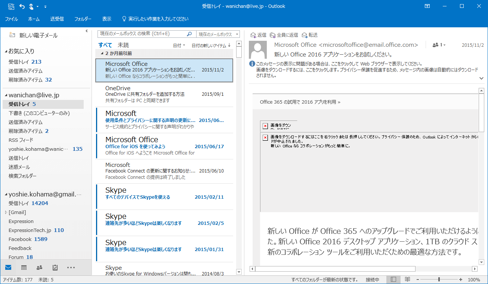Click the Send/Receive All Folders quick access icon

11,6
